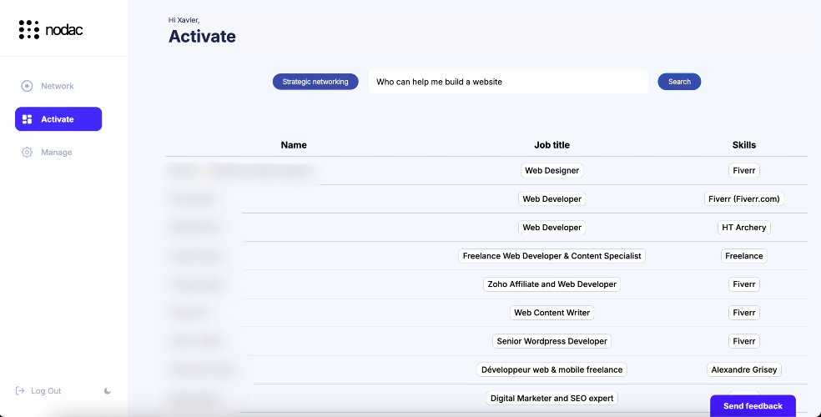Click the Log Out arrow icon
This screenshot has height=417, width=821.
point(20,391)
